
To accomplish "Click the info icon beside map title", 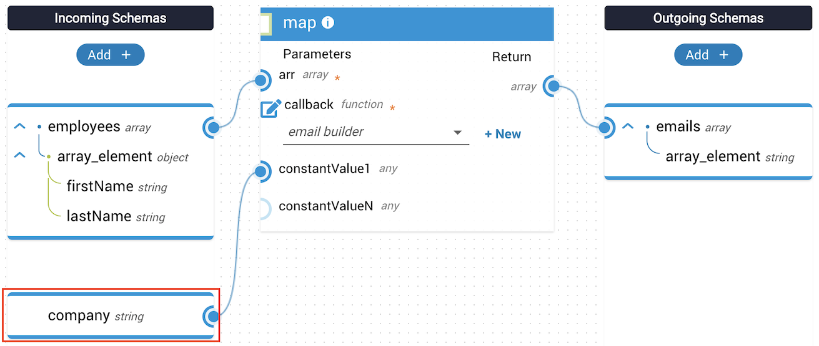I will coord(328,23).
